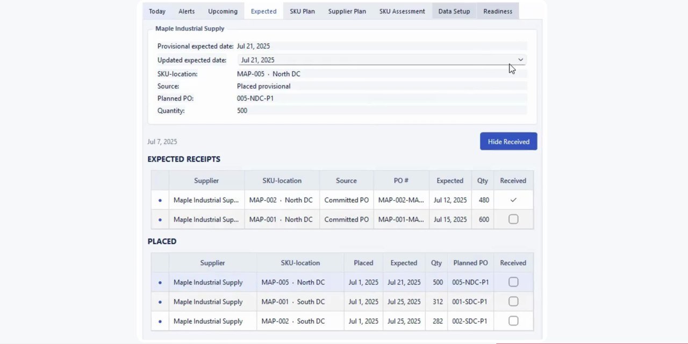The height and width of the screenshot is (344, 688).
Task: Click the Planned PO column header
Action: point(470,263)
